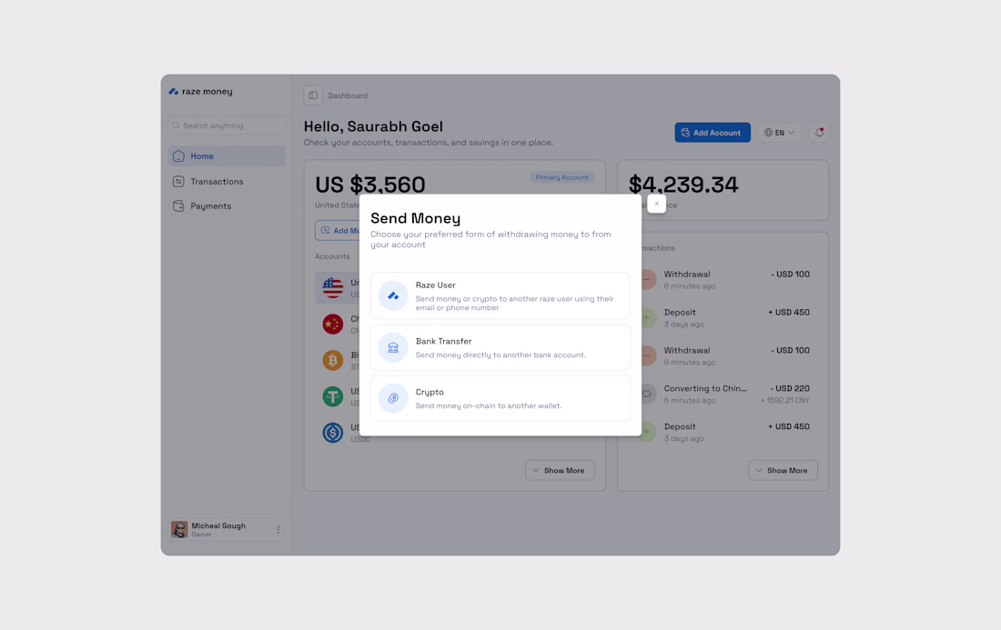1001x630 pixels.
Task: Choose 'Send money or crypto to another raze user' option text
Action: pos(514,303)
